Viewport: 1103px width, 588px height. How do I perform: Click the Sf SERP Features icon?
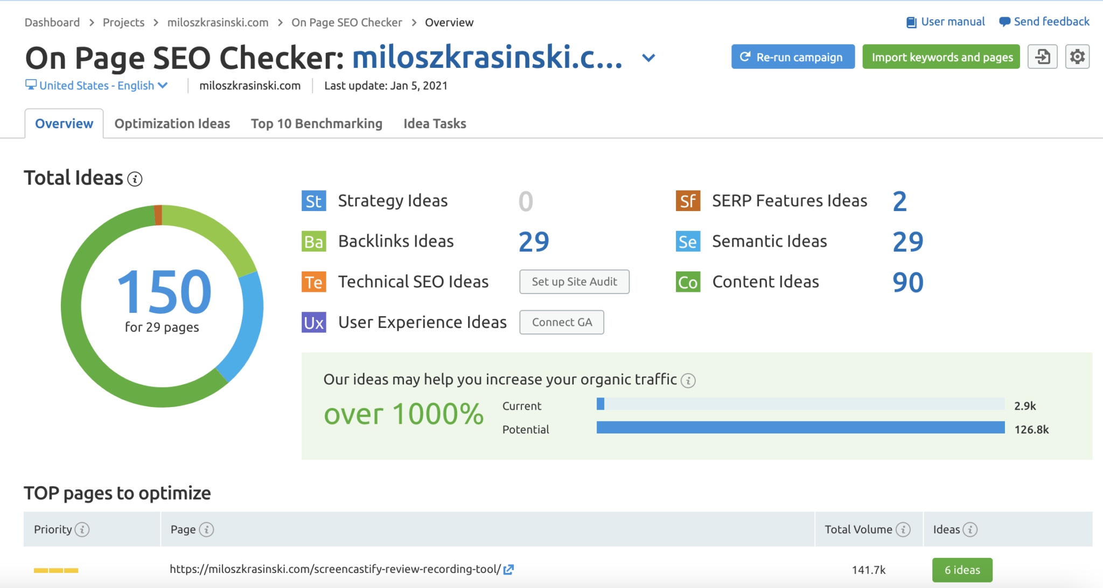click(688, 201)
